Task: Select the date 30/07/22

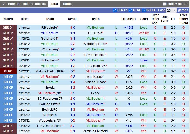Action: 24,71
